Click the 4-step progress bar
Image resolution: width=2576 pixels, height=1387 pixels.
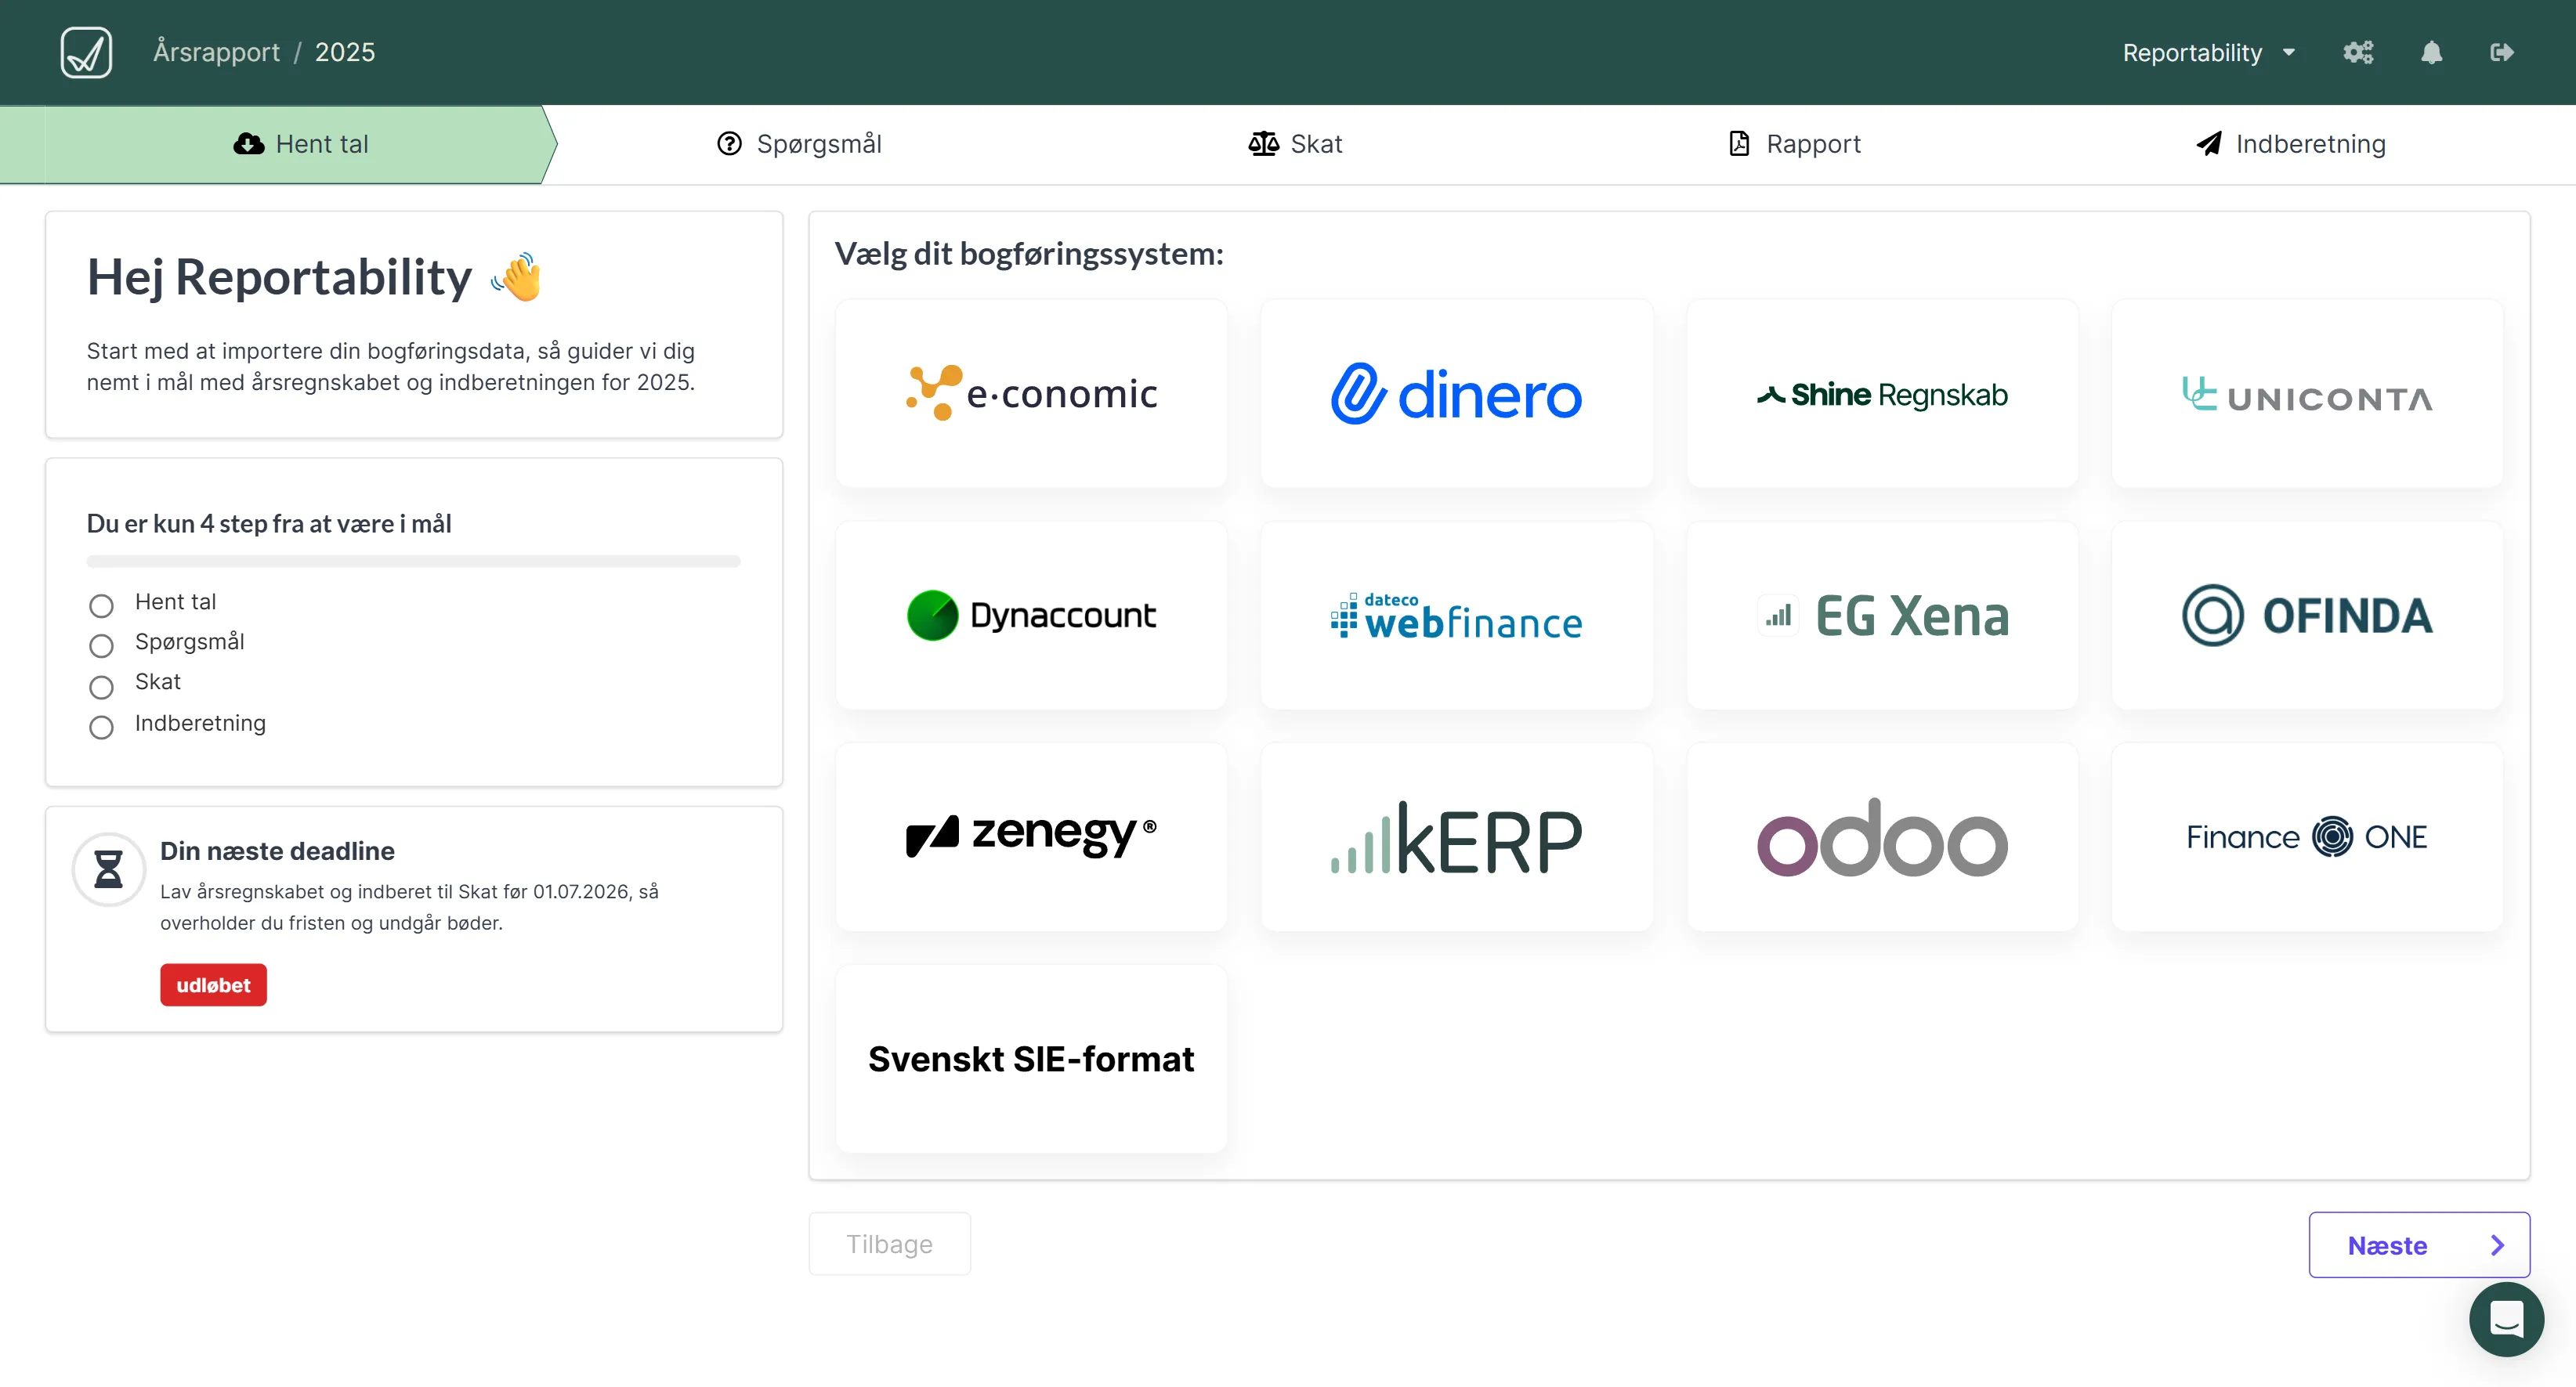413,561
